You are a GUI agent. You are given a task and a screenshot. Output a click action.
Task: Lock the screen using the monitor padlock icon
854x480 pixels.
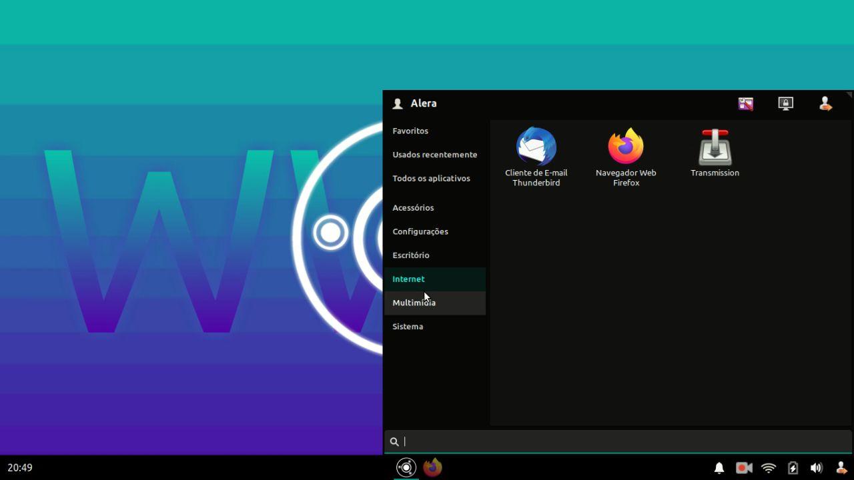tap(785, 103)
